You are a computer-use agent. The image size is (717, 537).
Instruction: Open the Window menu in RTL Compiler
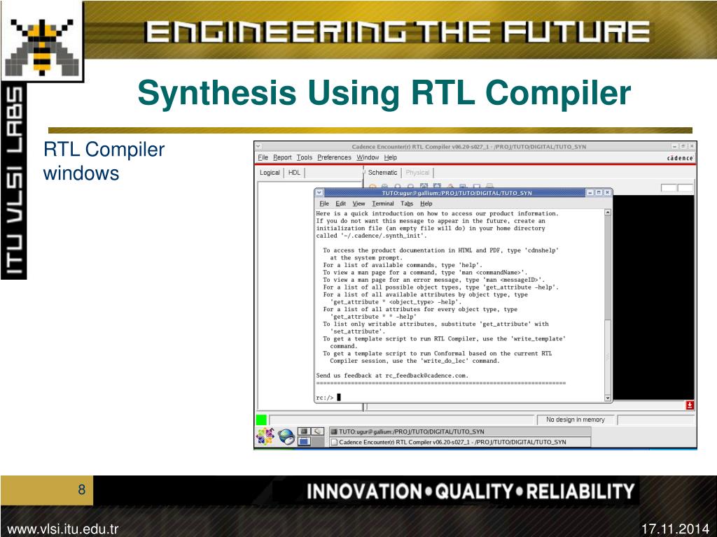368,157
